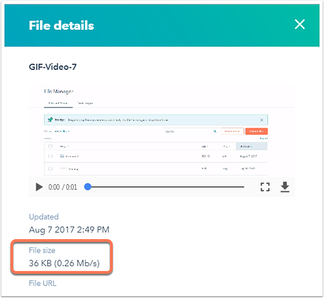Download the video file
The image size is (324, 298).
(284, 187)
